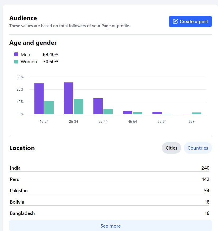The width and height of the screenshot is (218, 231).
Task: Click the Women bar for ages 25-34
Action: (79, 107)
